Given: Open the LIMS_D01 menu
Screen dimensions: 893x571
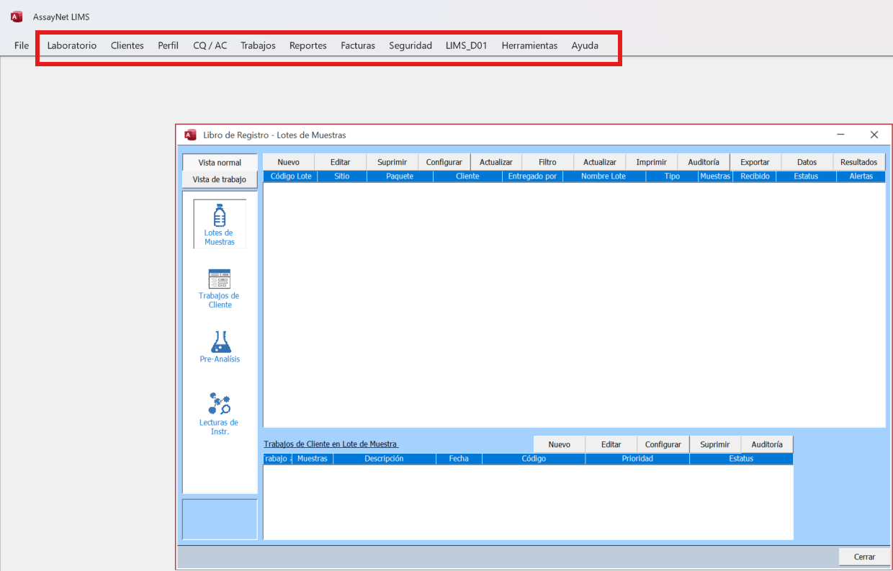Looking at the screenshot, I should pos(467,45).
